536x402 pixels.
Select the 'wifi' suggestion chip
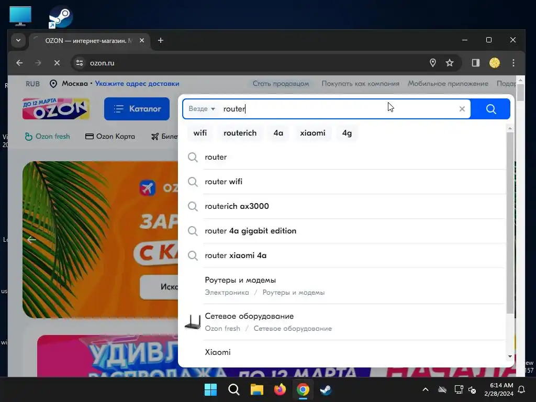pyautogui.click(x=200, y=133)
